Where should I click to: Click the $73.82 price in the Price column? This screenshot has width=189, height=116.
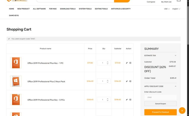pyautogui.click(x=90, y=63)
